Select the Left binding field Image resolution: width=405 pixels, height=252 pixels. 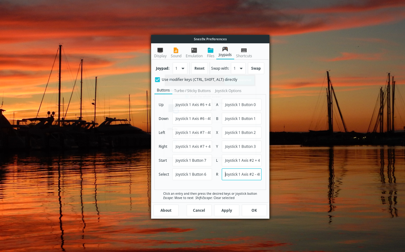[192, 132]
